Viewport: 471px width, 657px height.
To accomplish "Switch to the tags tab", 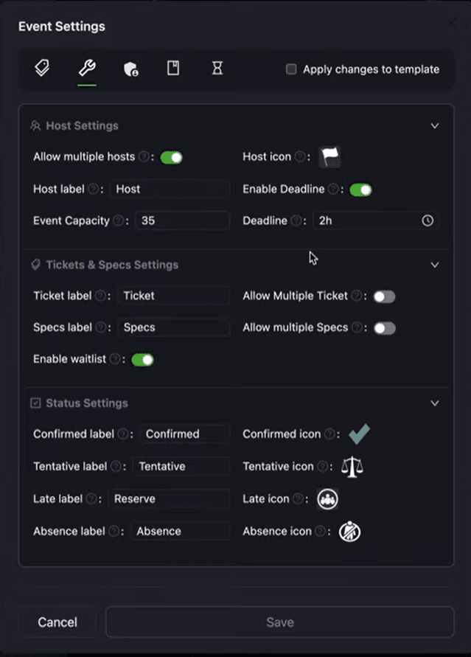I will [42, 67].
